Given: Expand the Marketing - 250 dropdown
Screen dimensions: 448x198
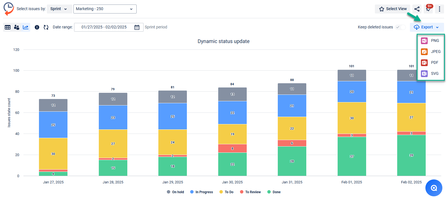Looking at the screenshot, I should click(x=105, y=9).
